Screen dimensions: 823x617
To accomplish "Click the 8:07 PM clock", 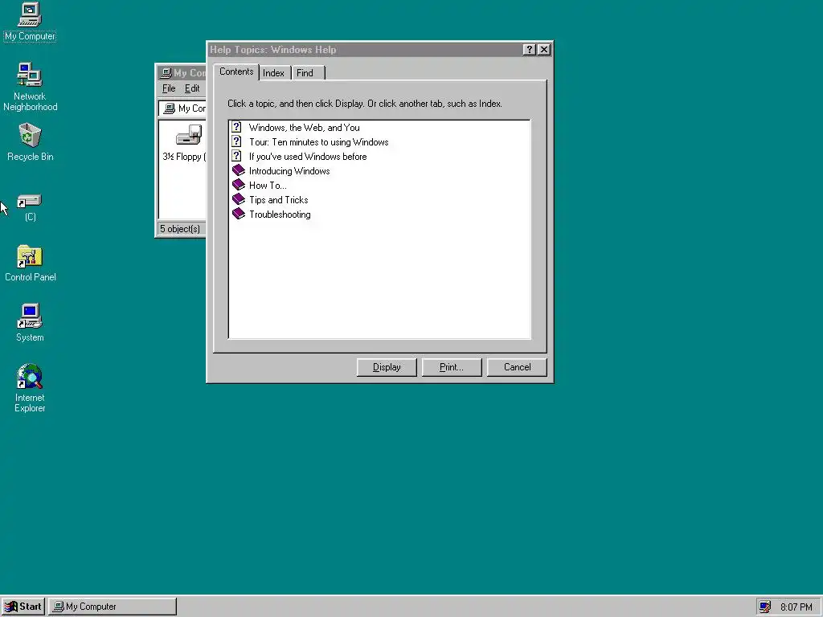I will tap(796, 607).
